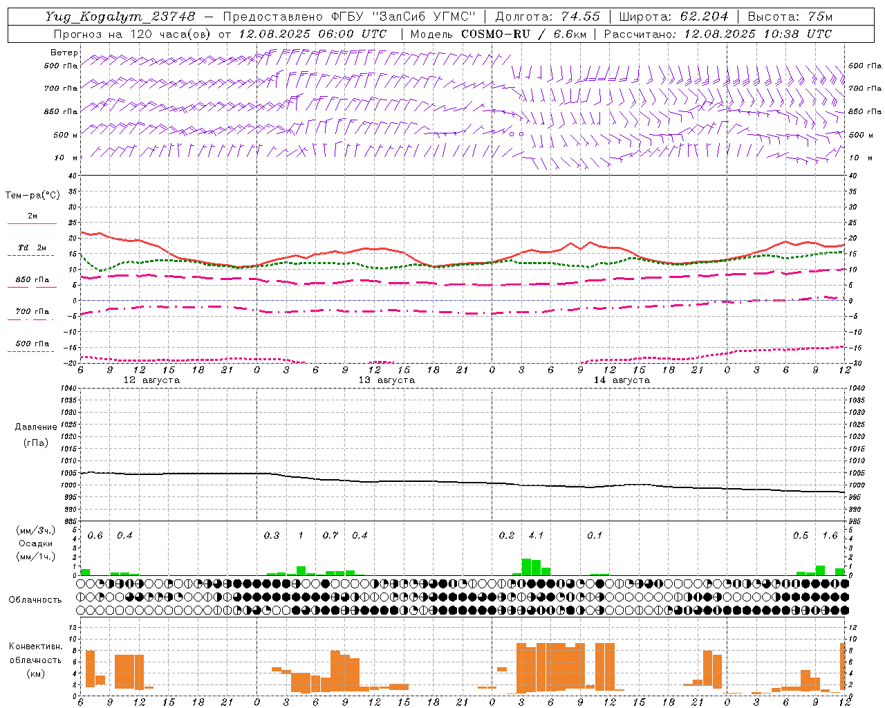Click the (мм/3ч.) precipitation unit label
885x708 pixels.
point(35,531)
